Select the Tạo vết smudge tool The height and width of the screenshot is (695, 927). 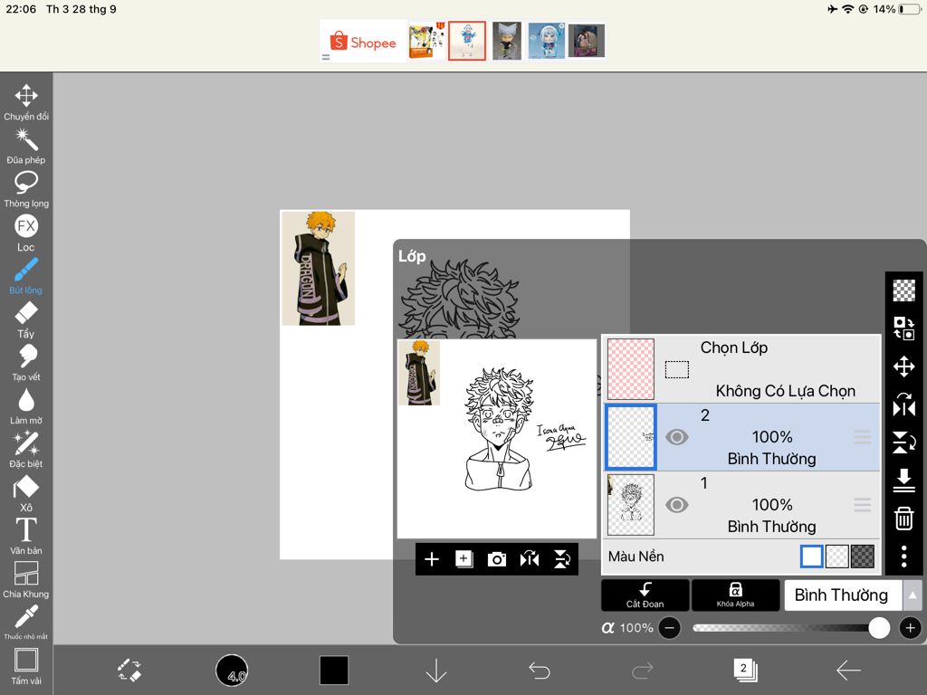point(26,362)
